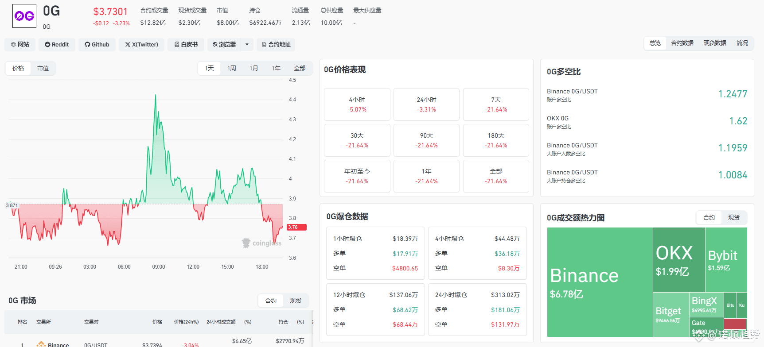This screenshot has width=764, height=347.
Task: Open the 白皮书 whitepaper link
Action: click(x=186, y=44)
